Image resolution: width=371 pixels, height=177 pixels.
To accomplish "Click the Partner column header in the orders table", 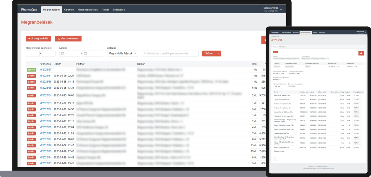I will [80, 64].
